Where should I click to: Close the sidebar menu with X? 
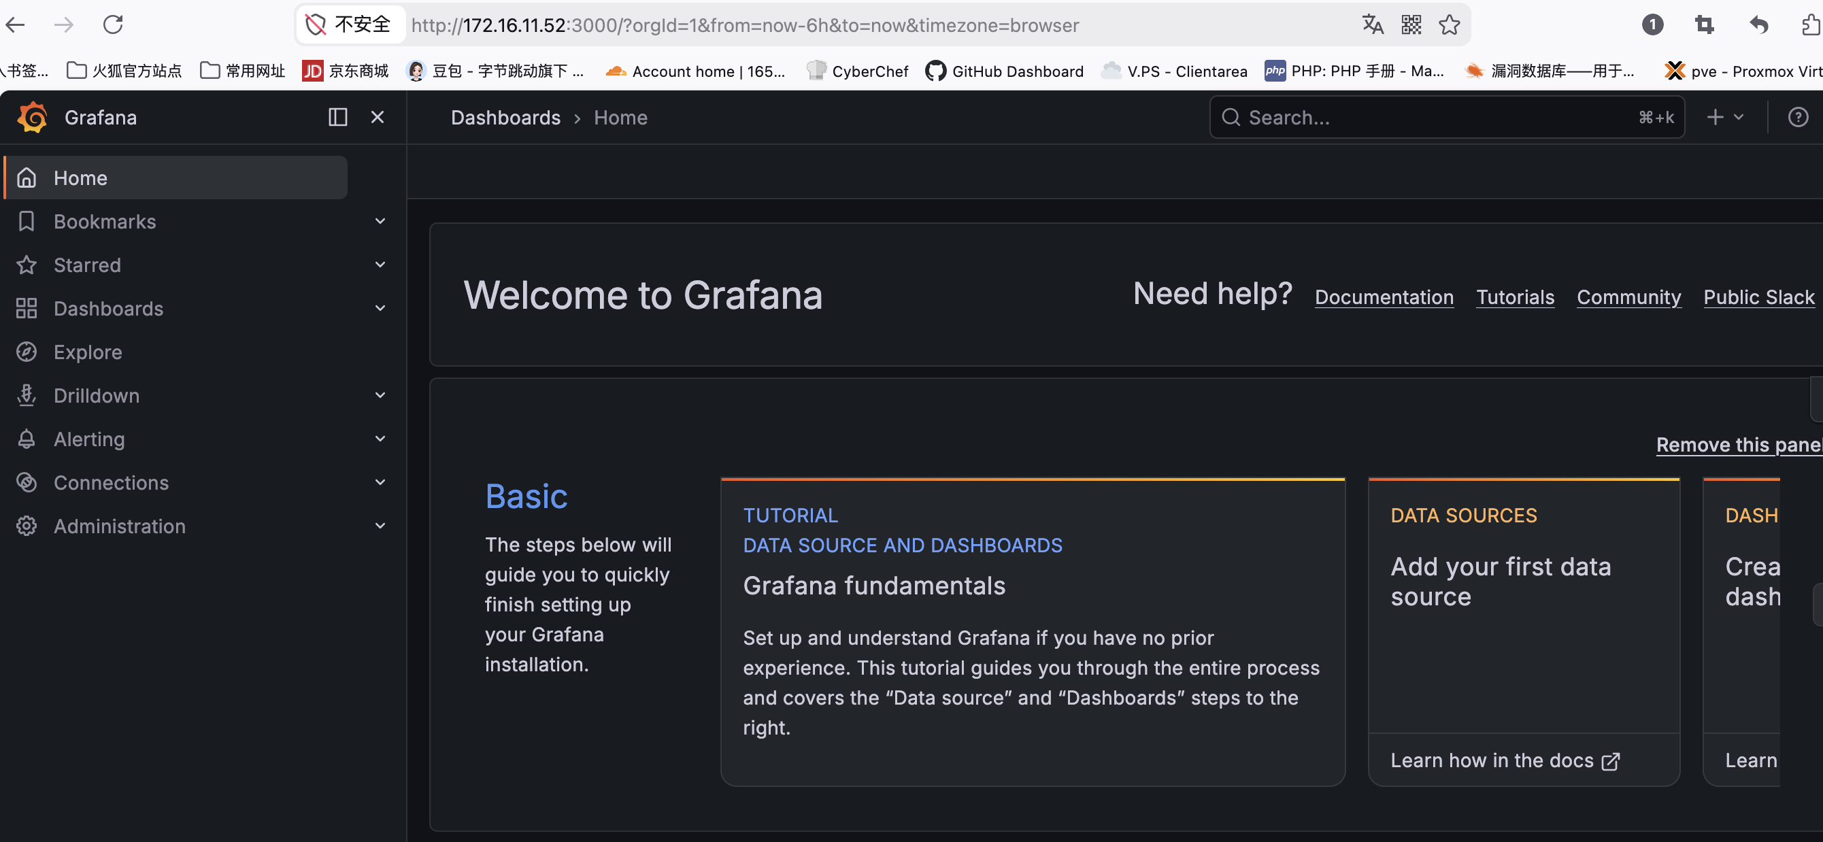point(378,117)
